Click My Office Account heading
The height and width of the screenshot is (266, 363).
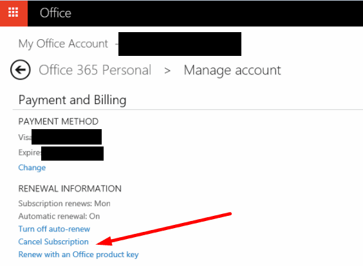(63, 44)
